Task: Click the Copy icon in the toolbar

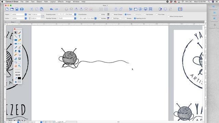Action: coord(37,9)
